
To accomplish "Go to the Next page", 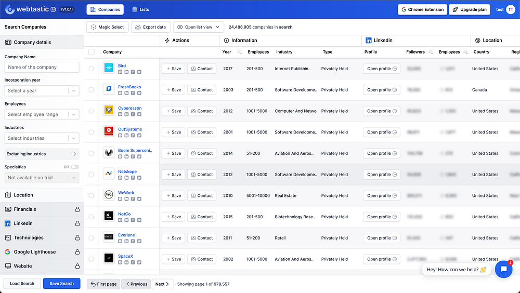I will tap(162, 284).
